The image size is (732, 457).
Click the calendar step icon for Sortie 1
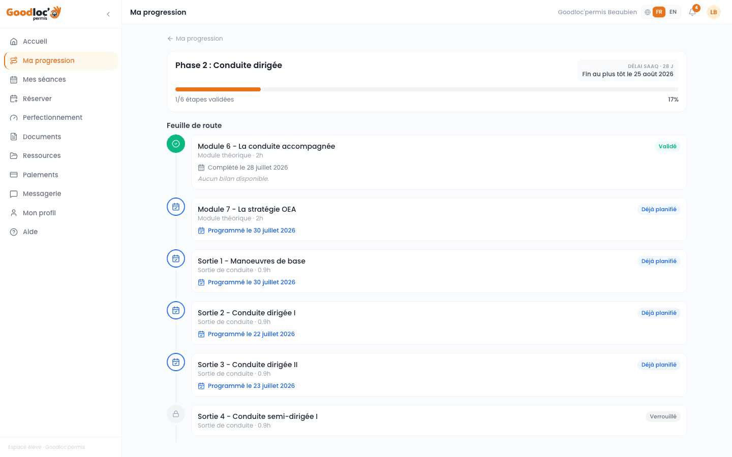click(176, 258)
